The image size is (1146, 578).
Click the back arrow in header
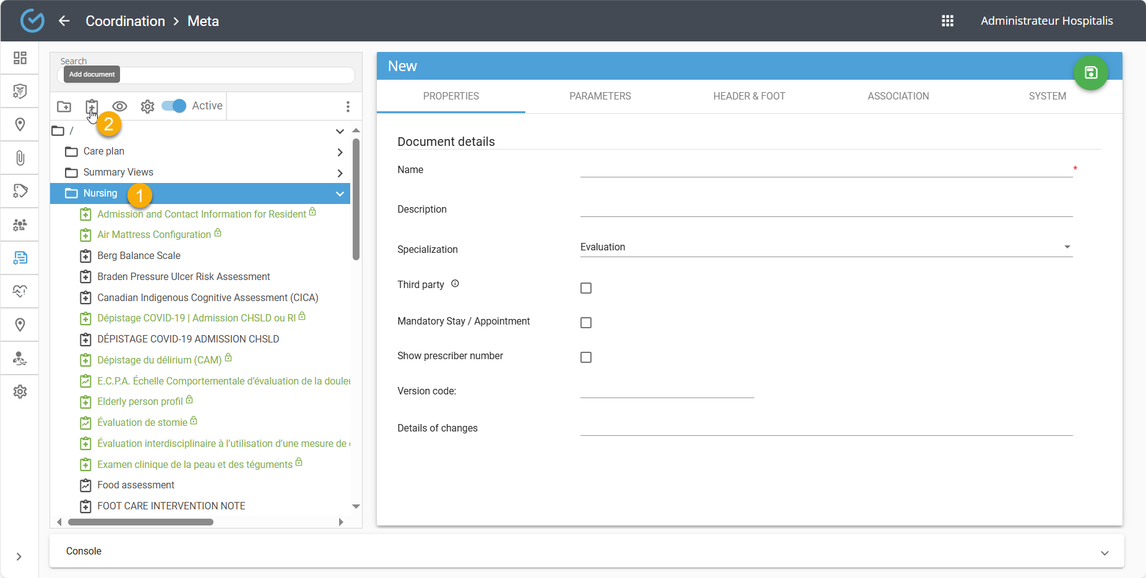point(64,21)
